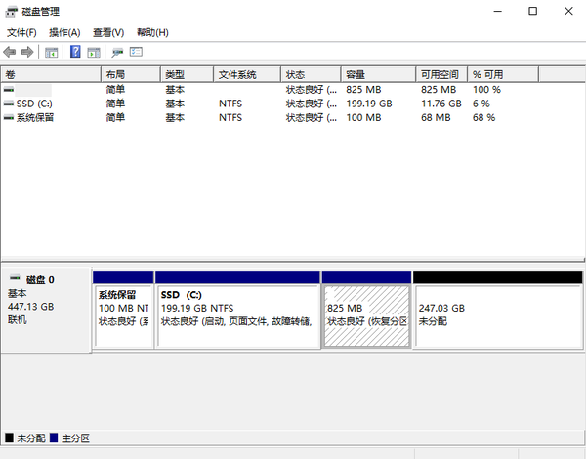Open the blue Help question-mark icon
The height and width of the screenshot is (459, 586).
(75, 52)
